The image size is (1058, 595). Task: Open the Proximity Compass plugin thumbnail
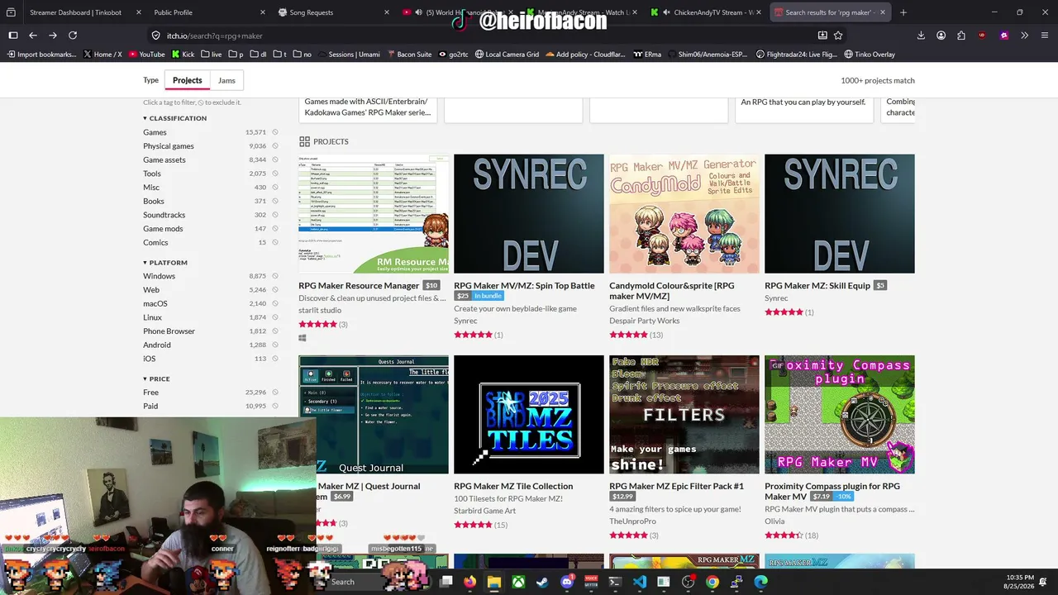[840, 415]
